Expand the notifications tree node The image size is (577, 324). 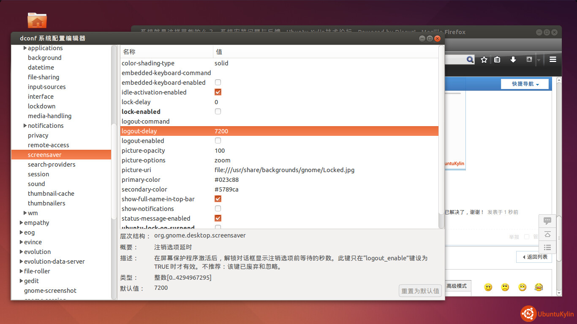tap(25, 126)
